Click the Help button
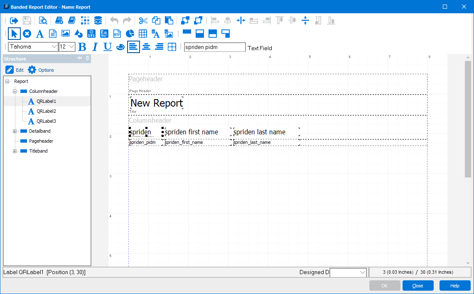This screenshot has height=294, width=474. pos(454,286)
